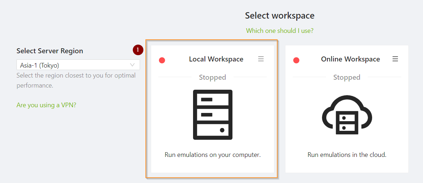Open the "Are you using a VPN?" link
Screen dimensions: 423x183
click(x=47, y=105)
